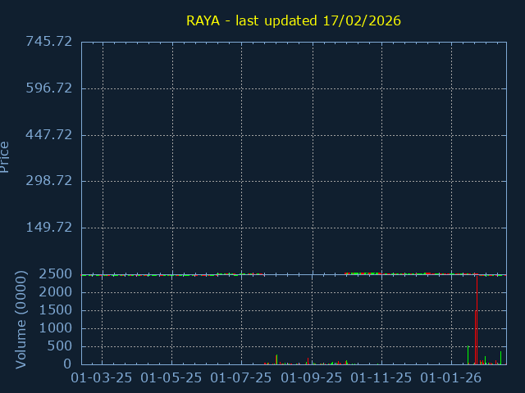Click the Volume (0000) axis title
Viewport: 525px width, 393px height.
(21, 318)
